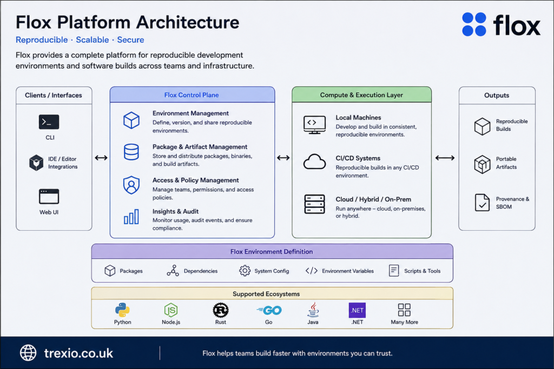Click the 'Package & Artifact Management' heading
Viewport: 554px width, 369px height.
pos(200,147)
